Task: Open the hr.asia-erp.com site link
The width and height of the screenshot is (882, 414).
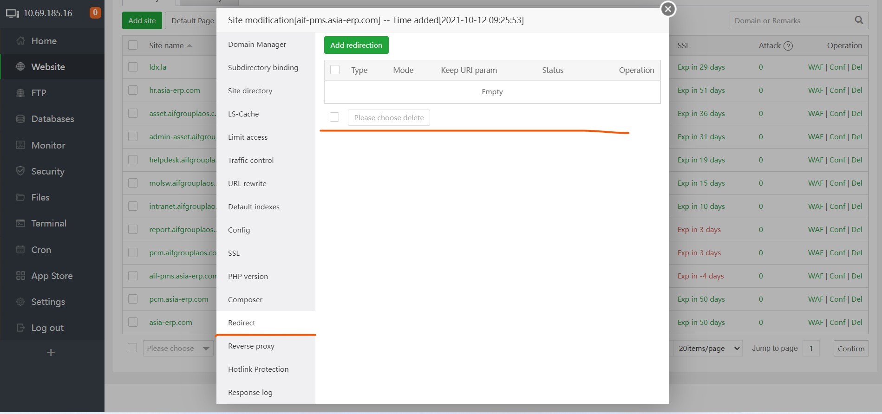Action: (175, 90)
